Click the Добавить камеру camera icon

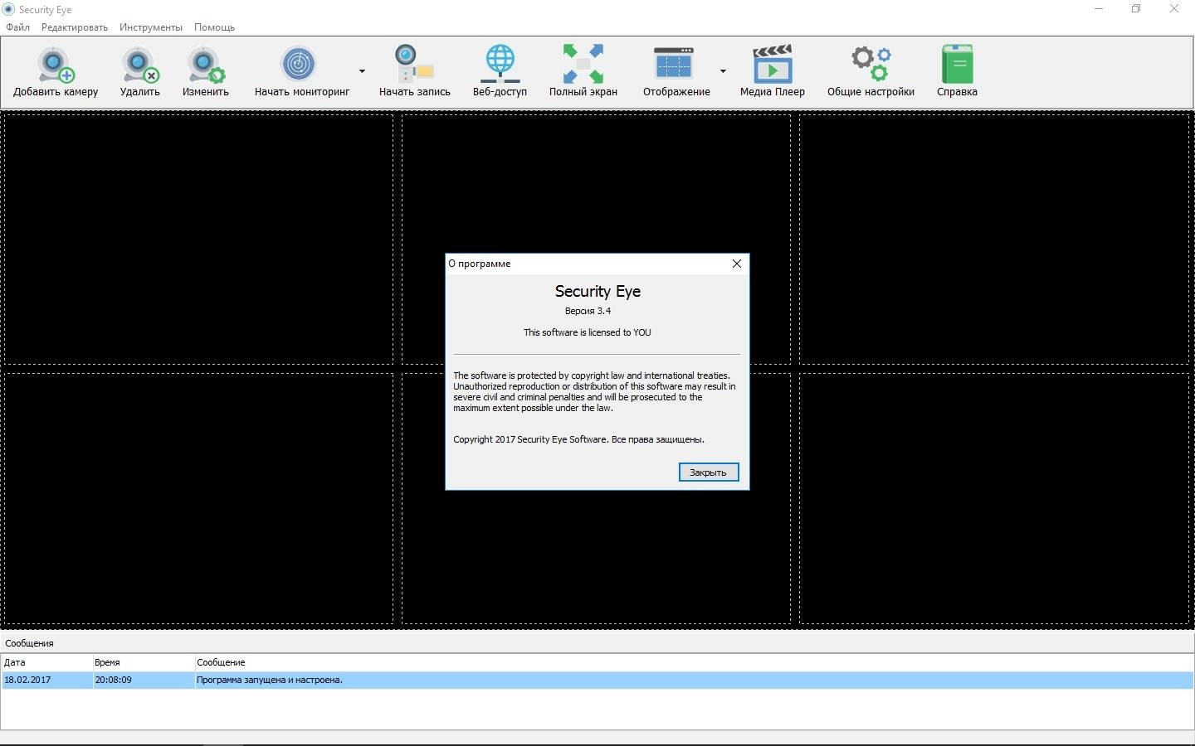pos(56,65)
